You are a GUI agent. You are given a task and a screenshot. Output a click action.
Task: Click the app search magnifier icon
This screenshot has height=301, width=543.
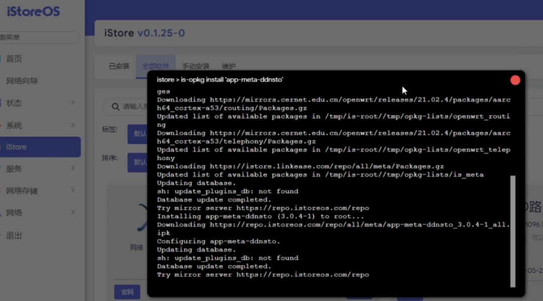115,107
